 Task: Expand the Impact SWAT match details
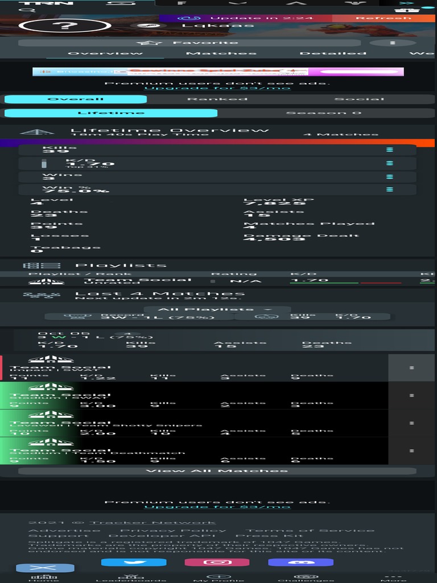[411, 368]
